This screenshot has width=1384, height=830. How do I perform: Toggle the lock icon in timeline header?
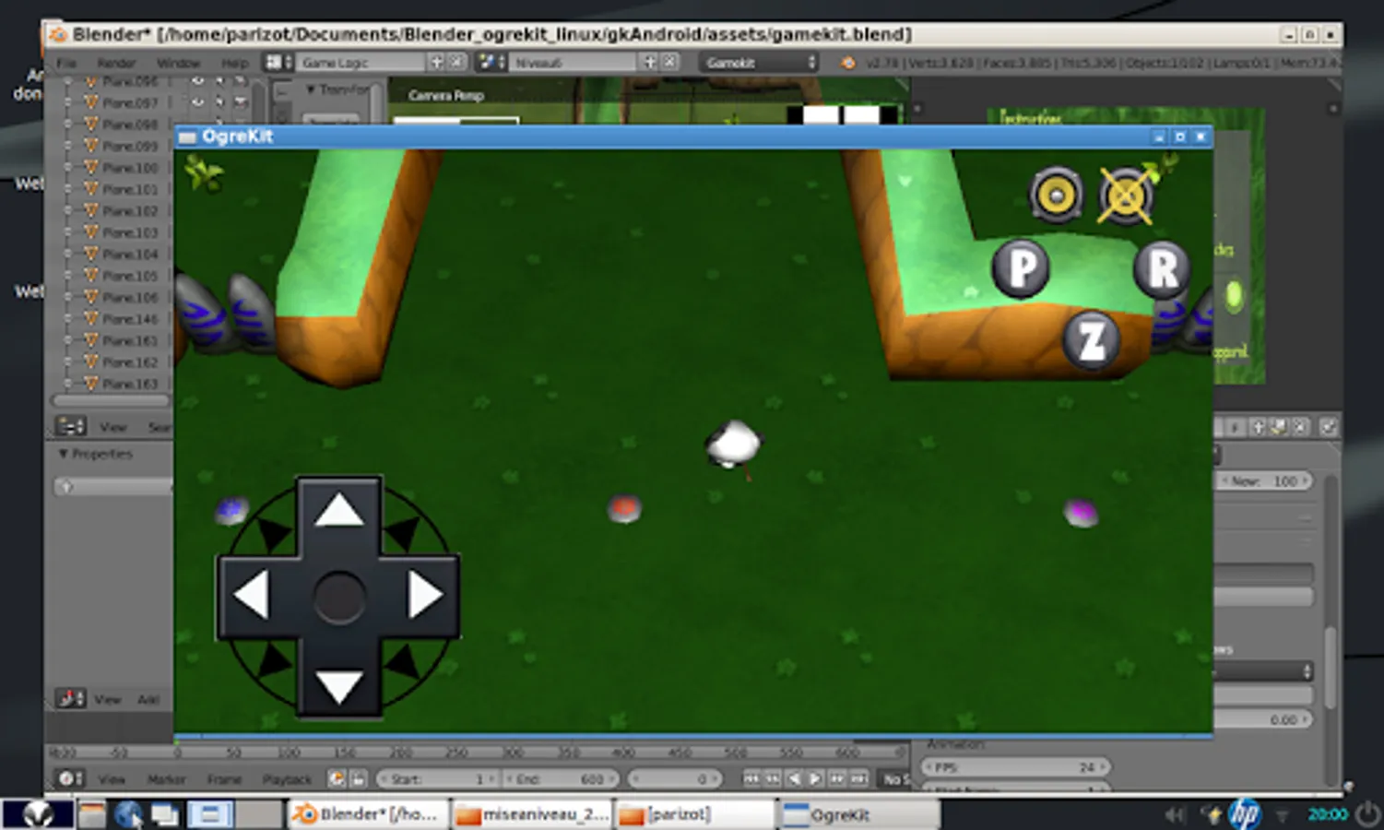point(359,778)
